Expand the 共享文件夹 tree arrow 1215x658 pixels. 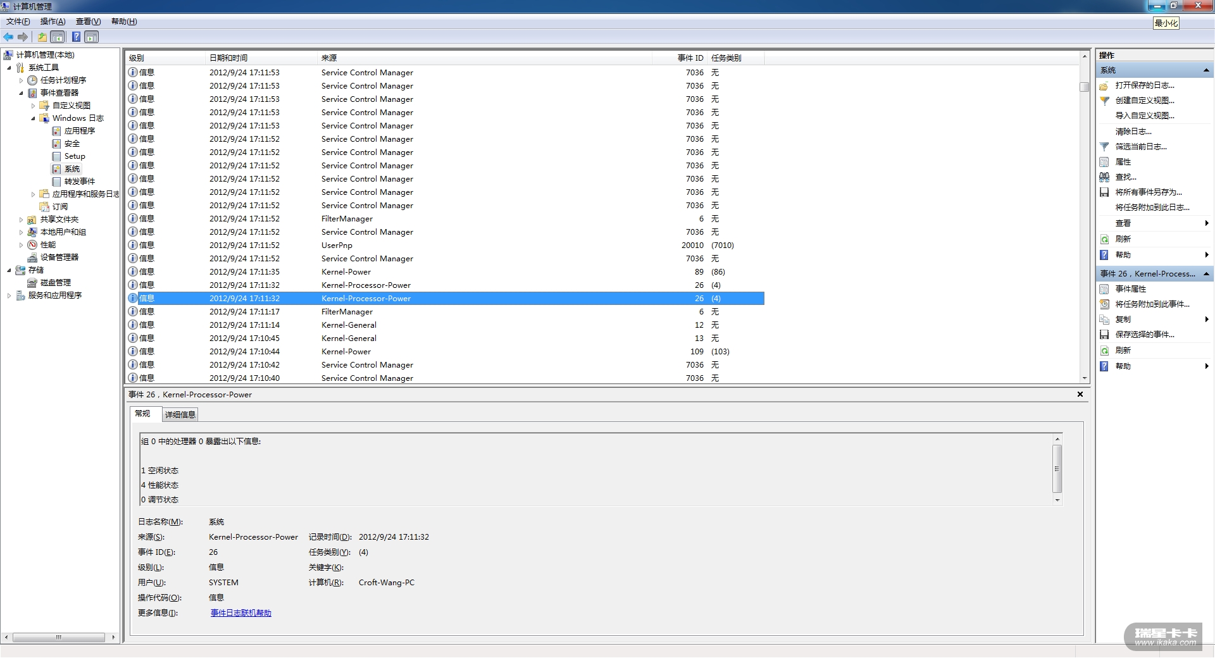point(21,220)
